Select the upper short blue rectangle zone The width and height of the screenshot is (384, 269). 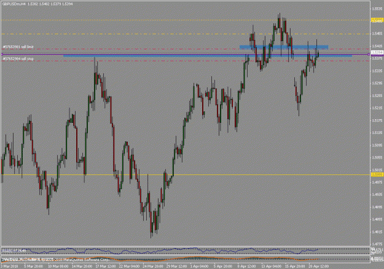(x=284, y=47)
